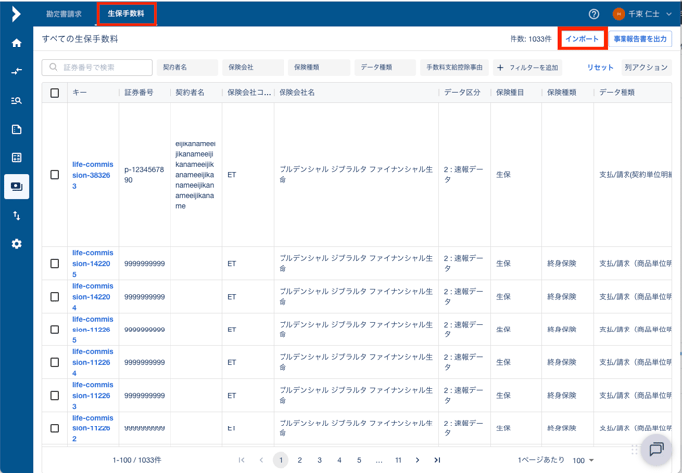
Task: Open the chat support bubble
Action: tap(655, 449)
